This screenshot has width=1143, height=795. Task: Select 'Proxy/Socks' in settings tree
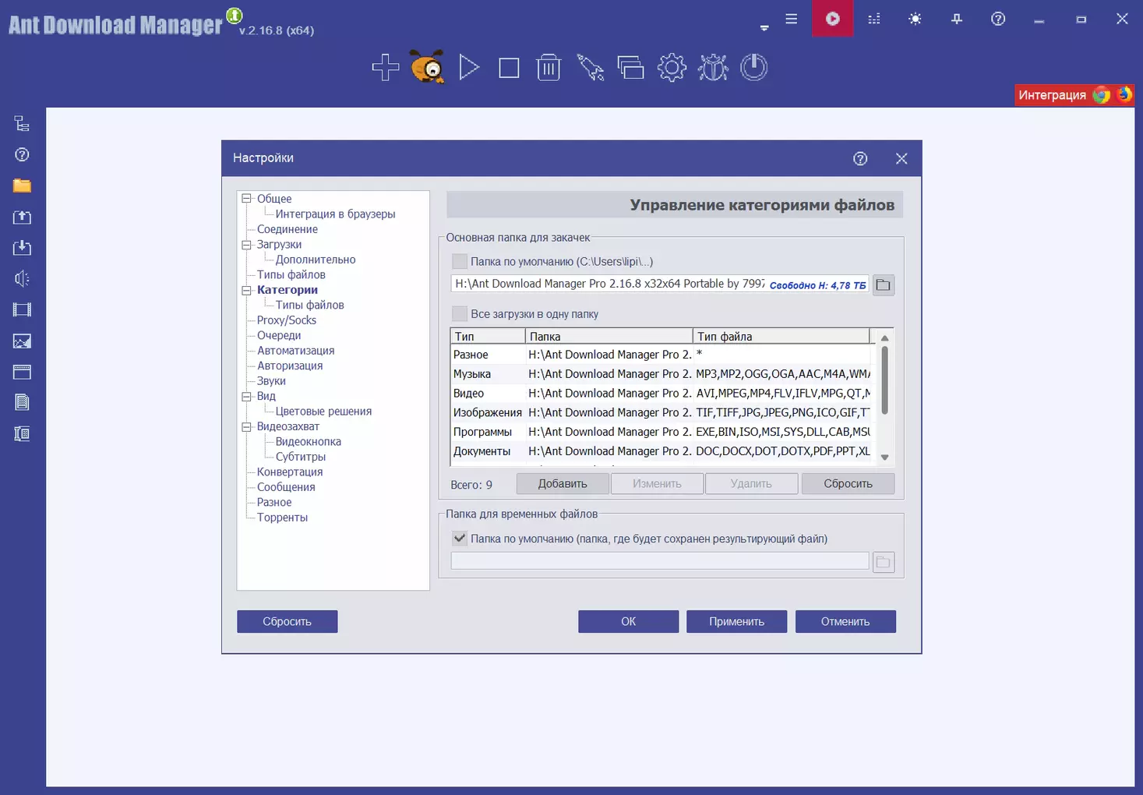coord(287,320)
